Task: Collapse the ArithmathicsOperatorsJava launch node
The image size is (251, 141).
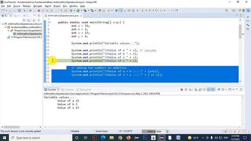Action: click(x=3, y=24)
